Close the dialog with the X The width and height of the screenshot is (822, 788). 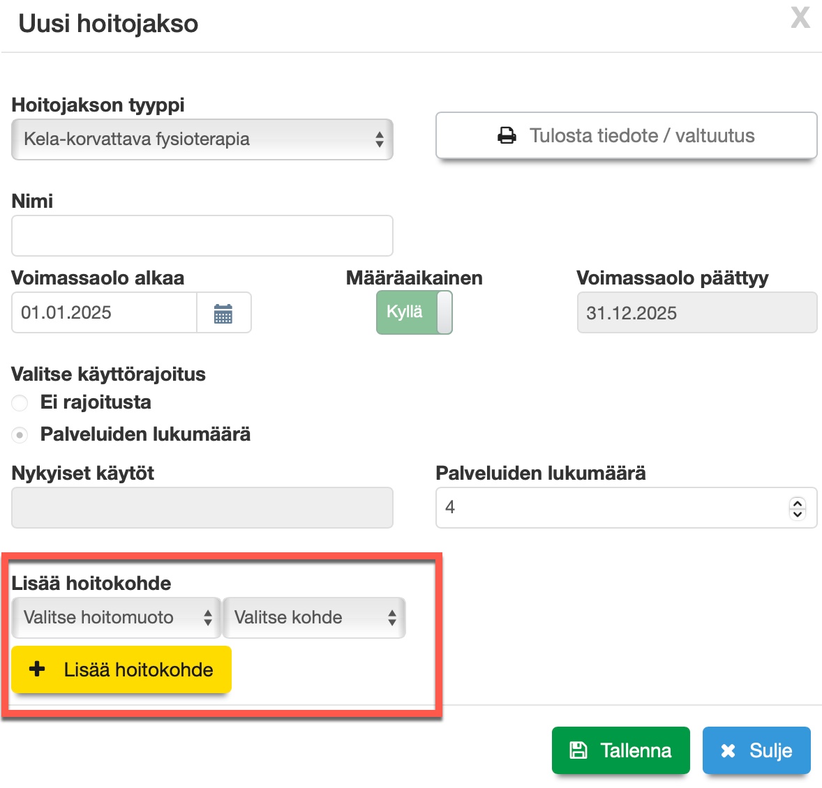(x=800, y=17)
